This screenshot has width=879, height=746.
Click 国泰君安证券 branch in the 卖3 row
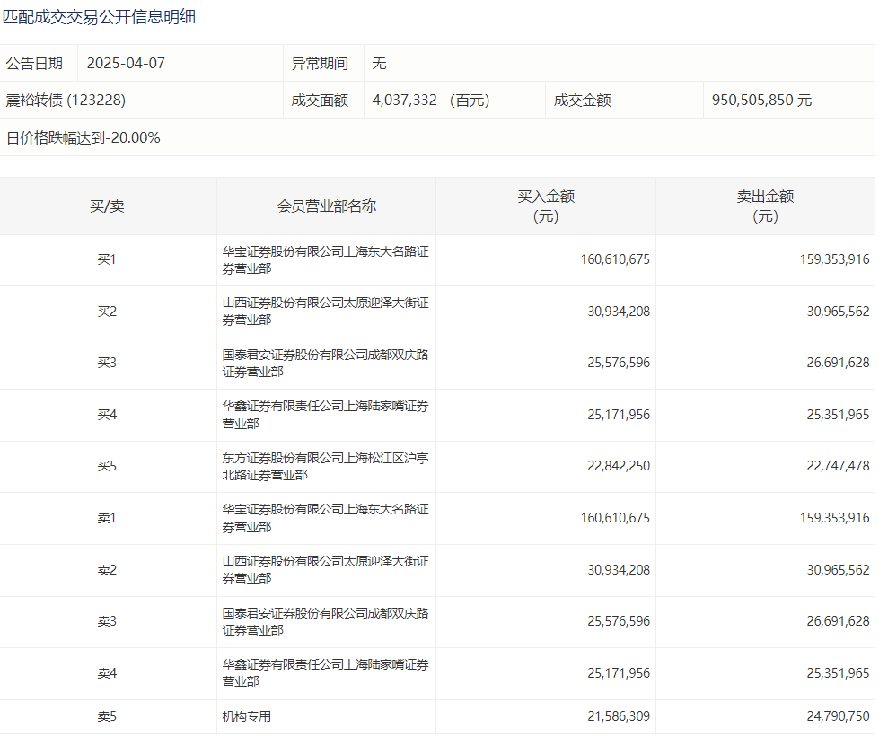[x=325, y=622]
